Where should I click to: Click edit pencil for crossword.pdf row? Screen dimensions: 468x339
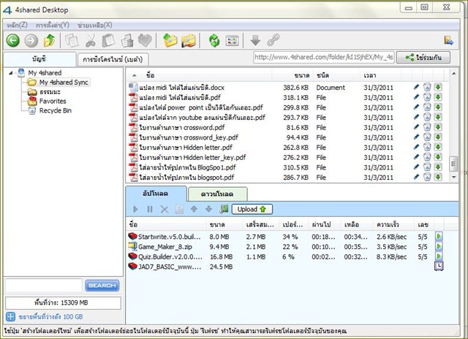pos(416,127)
